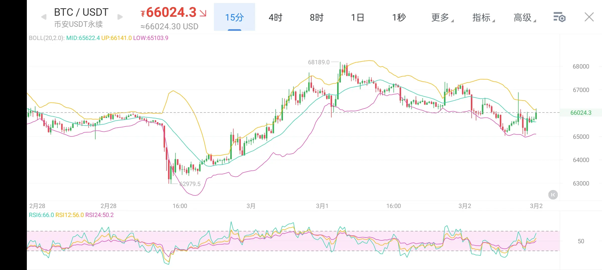
Task: Tap the 68189.0 high price marker
Action: (319, 62)
